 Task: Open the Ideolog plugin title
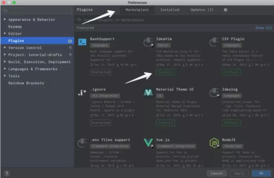pos(230,89)
